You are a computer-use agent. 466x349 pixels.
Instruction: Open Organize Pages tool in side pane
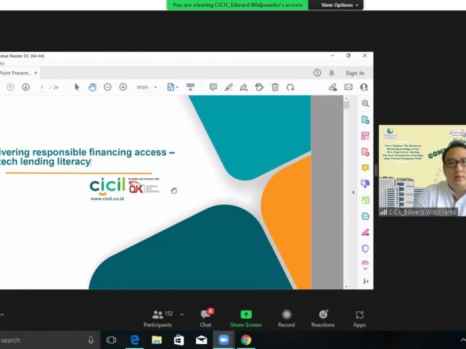[x=365, y=136]
